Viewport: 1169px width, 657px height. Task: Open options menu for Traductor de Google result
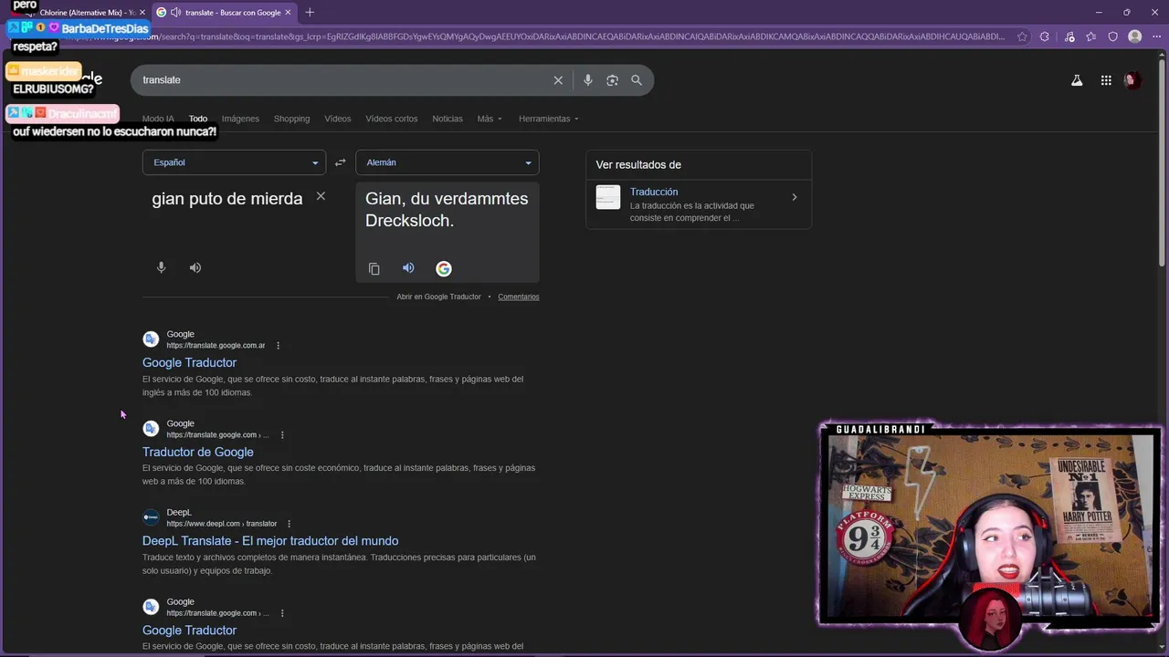[x=282, y=435]
